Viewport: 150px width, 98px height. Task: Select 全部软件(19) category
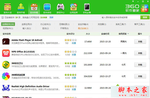click(x=8, y=24)
